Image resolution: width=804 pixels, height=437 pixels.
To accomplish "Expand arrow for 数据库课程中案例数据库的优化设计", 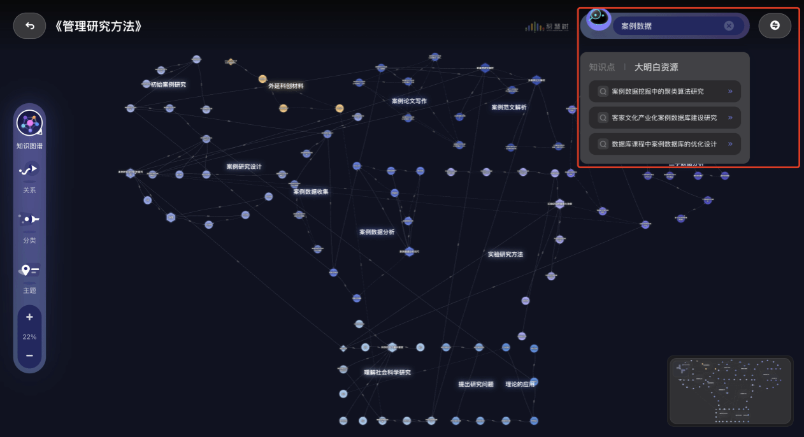I will [x=730, y=144].
